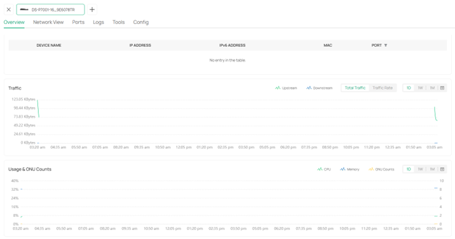Open custom date picker for Usage chart

442,169
